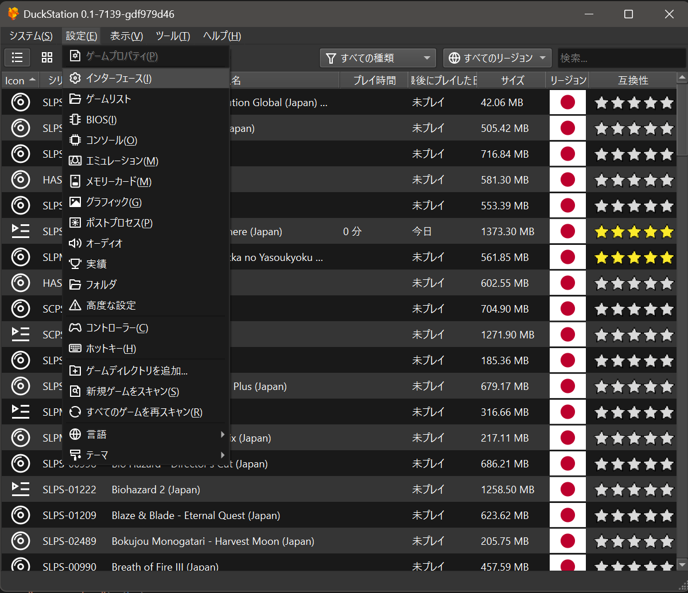Click serial SLPS-01222
Image resolution: width=688 pixels, height=593 pixels.
tap(69, 490)
